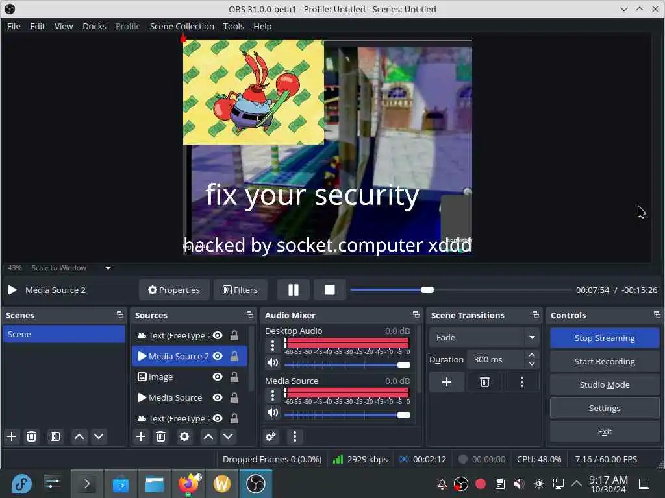The image size is (665, 498).
Task: Move source down arrow in Sources dock
Action: pyautogui.click(x=228, y=436)
